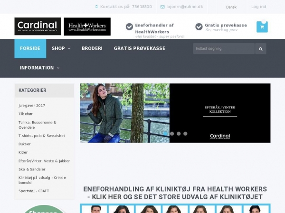The image size is (285, 213).
Task: Click the KATEGORIER sidebar heading
Action: [32, 90]
